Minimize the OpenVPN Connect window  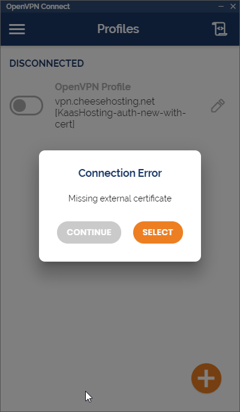tap(221, 6)
